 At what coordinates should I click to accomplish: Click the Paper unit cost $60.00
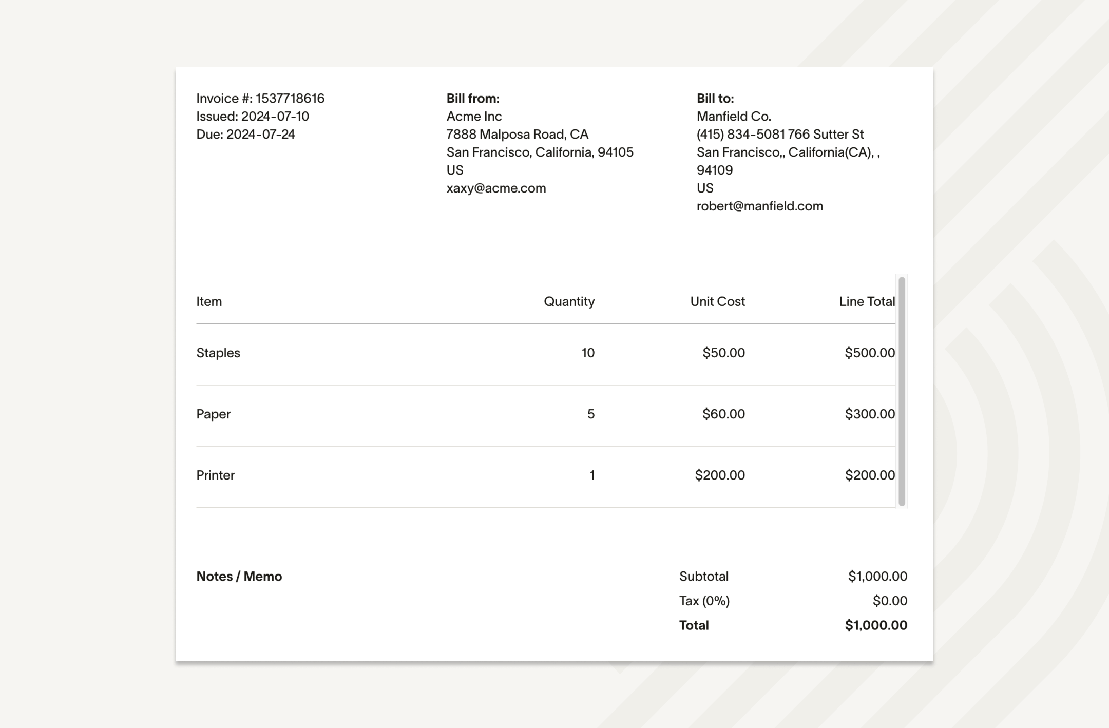click(723, 414)
